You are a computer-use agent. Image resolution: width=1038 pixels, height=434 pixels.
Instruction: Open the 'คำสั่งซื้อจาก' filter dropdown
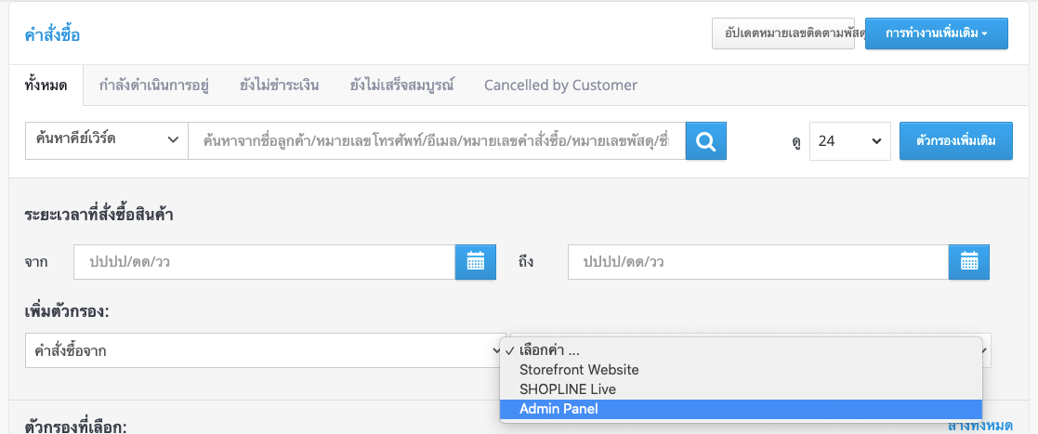coord(265,350)
